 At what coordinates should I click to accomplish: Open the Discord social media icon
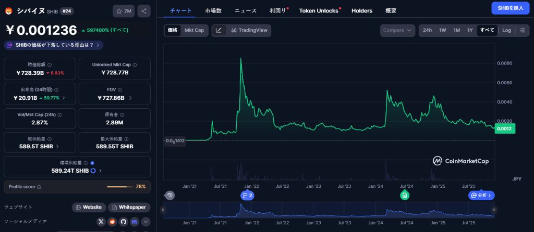135,222
